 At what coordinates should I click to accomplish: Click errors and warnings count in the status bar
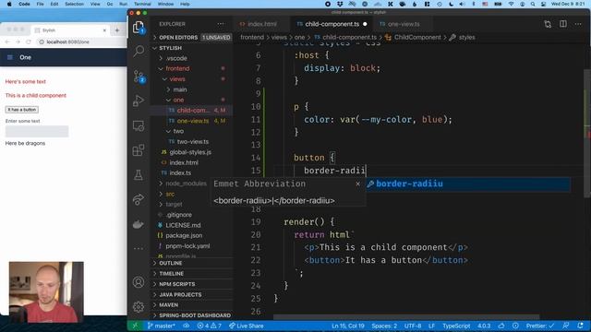pos(209,326)
